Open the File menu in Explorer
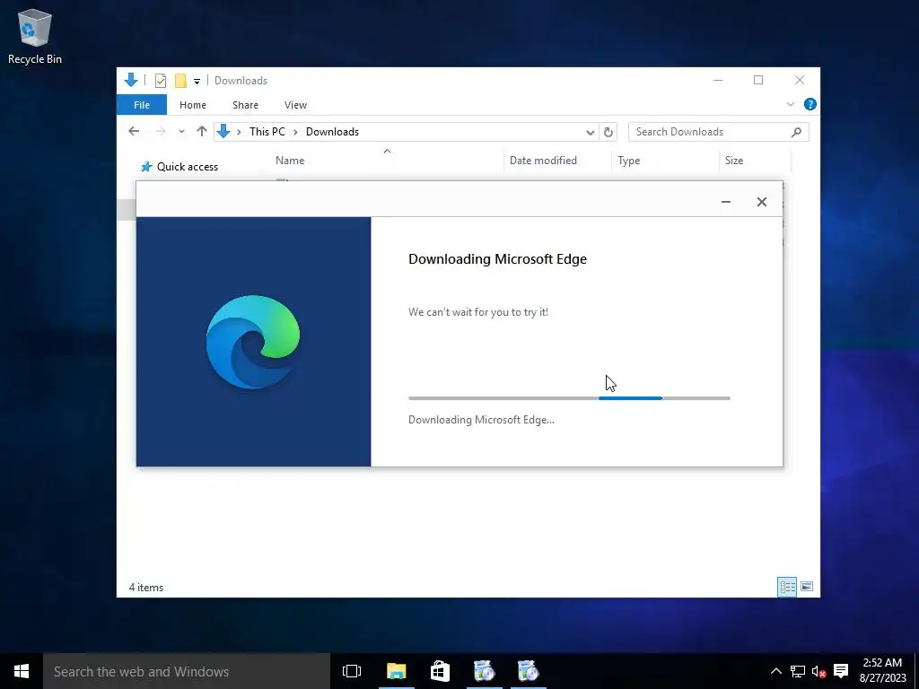 (x=142, y=105)
